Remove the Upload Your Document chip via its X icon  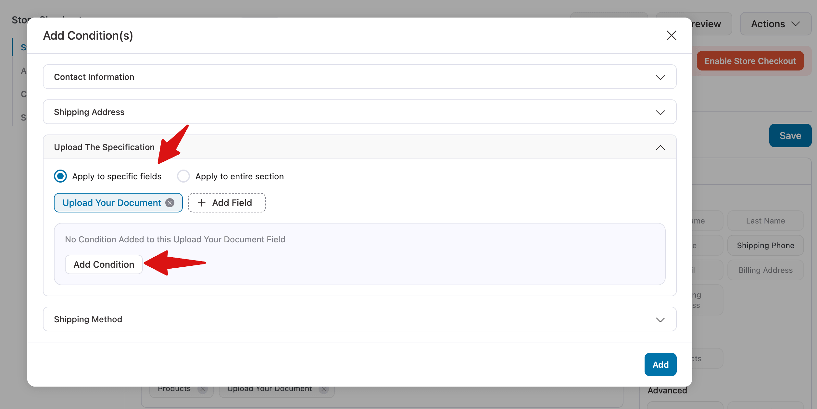click(170, 203)
